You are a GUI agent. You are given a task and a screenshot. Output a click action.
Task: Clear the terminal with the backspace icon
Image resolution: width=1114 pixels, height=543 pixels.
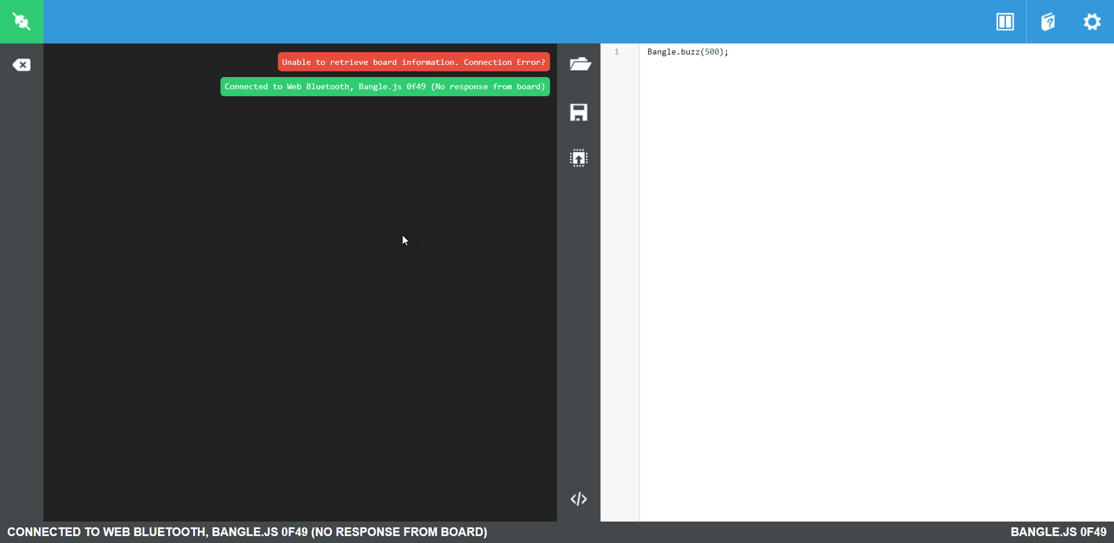click(21, 65)
